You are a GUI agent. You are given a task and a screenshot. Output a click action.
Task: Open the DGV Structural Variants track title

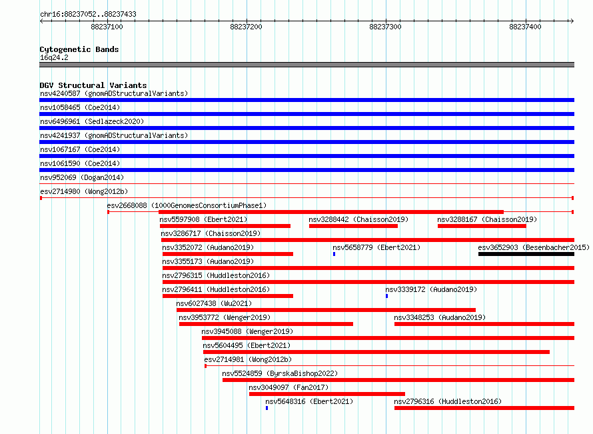point(93,85)
